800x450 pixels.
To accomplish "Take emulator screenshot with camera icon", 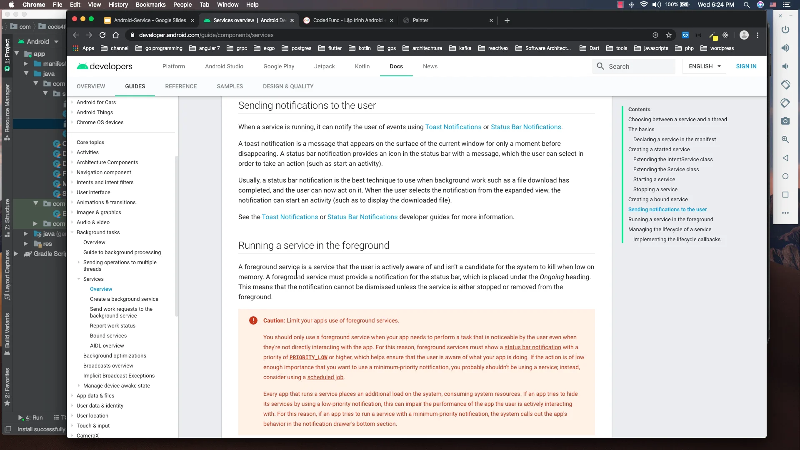I will click(x=785, y=121).
